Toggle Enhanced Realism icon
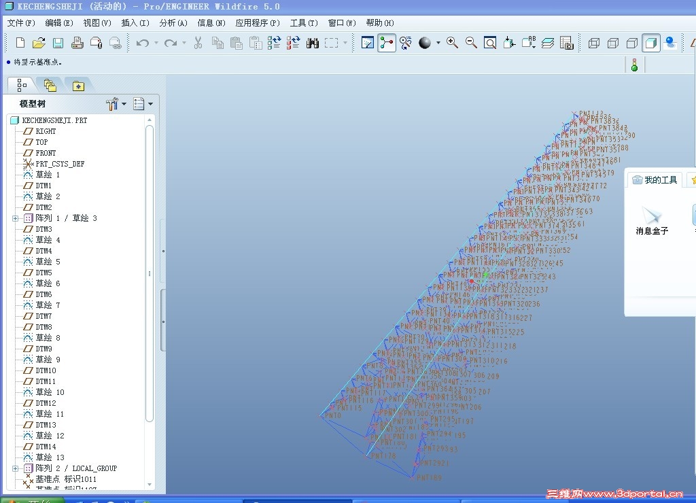 pos(670,43)
